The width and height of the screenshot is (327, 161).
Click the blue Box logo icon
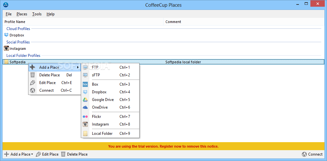pyautogui.click(x=85, y=84)
